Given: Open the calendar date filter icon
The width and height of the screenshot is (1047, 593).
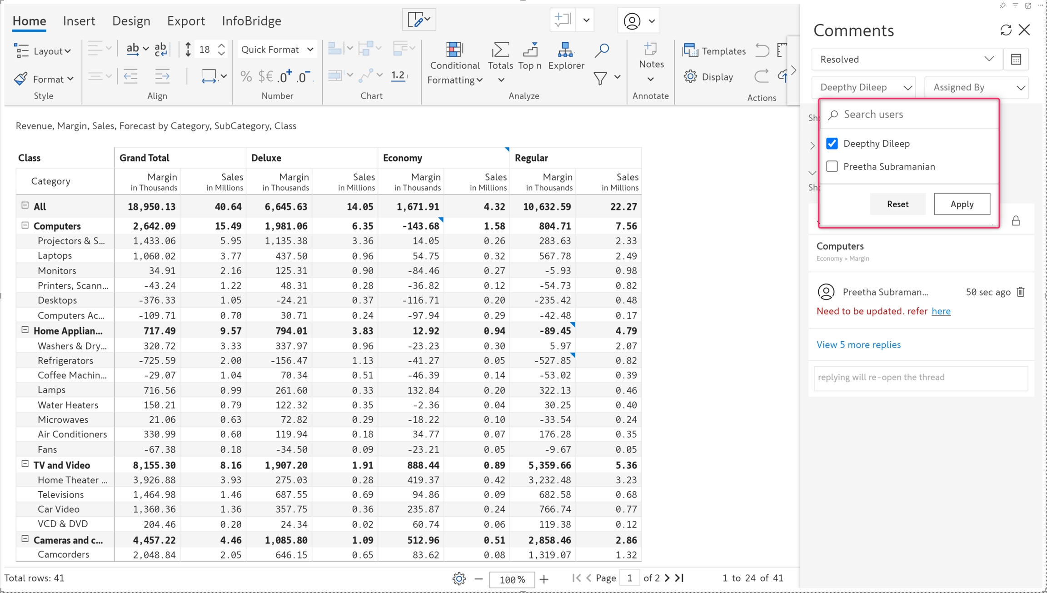Looking at the screenshot, I should click(1016, 60).
